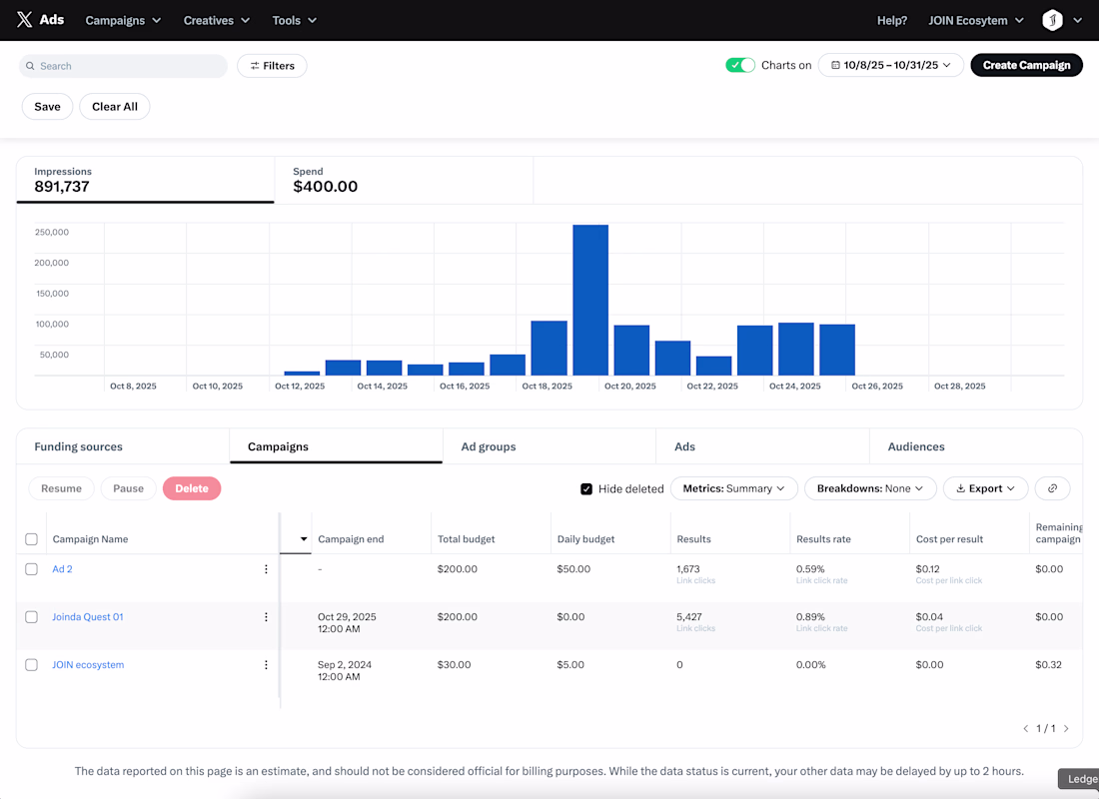Go to previous page of campaigns
The width and height of the screenshot is (1099, 799).
click(x=1025, y=729)
